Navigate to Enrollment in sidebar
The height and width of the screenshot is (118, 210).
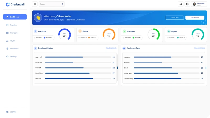pyautogui.click(x=14, y=49)
